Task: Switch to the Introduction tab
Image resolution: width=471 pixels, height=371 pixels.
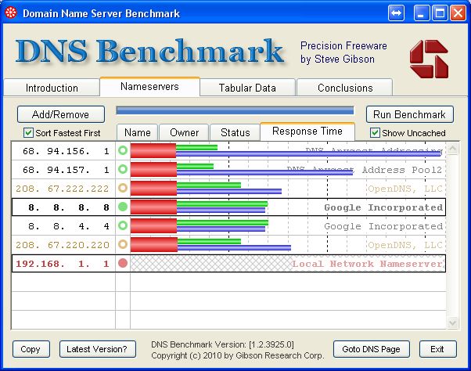Action: pos(52,88)
